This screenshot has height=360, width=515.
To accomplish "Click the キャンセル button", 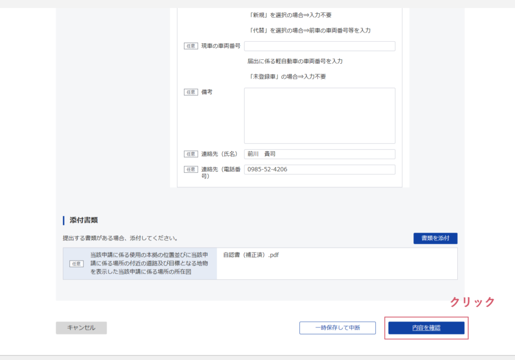I will pyautogui.click(x=81, y=328).
